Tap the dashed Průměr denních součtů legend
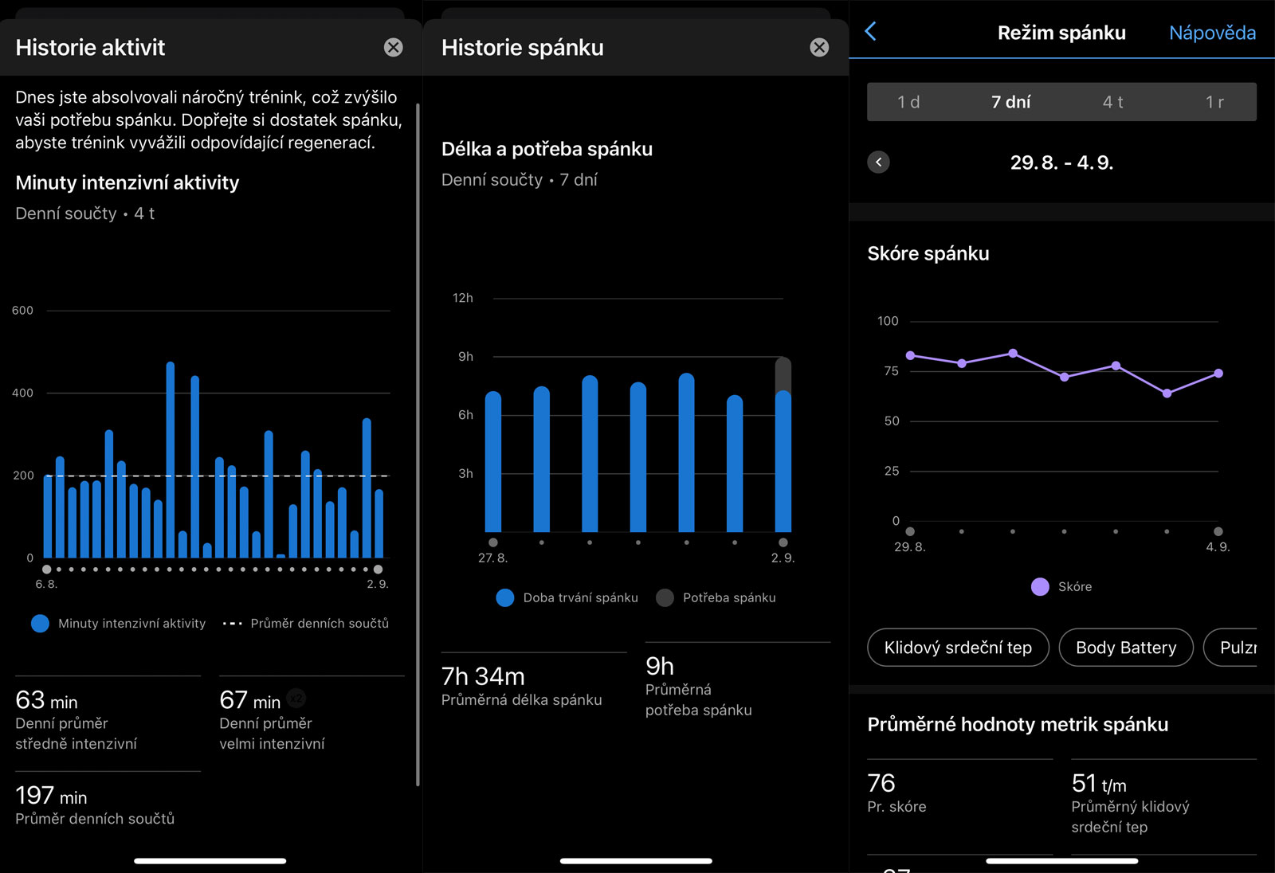The height and width of the screenshot is (873, 1275). tap(233, 624)
